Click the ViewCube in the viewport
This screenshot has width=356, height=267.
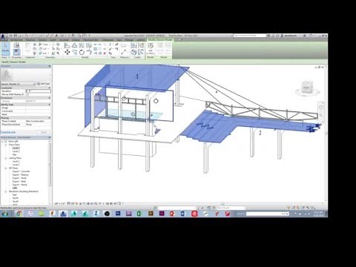(307, 88)
